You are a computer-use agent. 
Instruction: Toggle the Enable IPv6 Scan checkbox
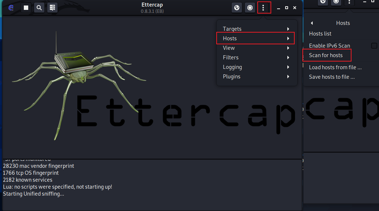point(374,46)
